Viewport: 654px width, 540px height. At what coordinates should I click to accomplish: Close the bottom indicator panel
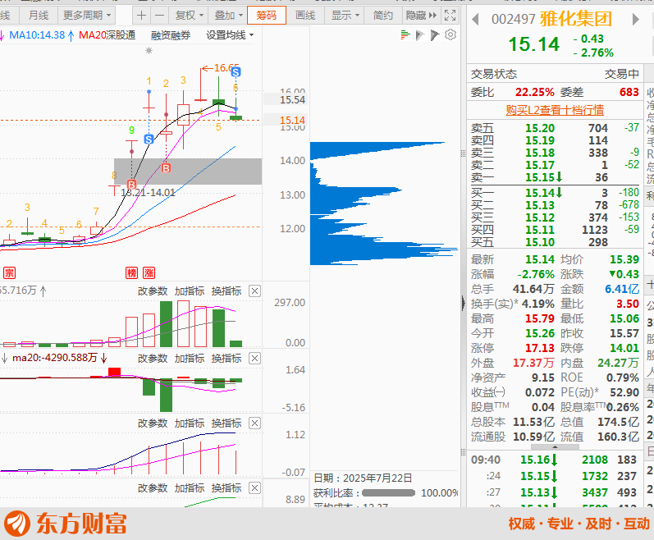(254, 487)
